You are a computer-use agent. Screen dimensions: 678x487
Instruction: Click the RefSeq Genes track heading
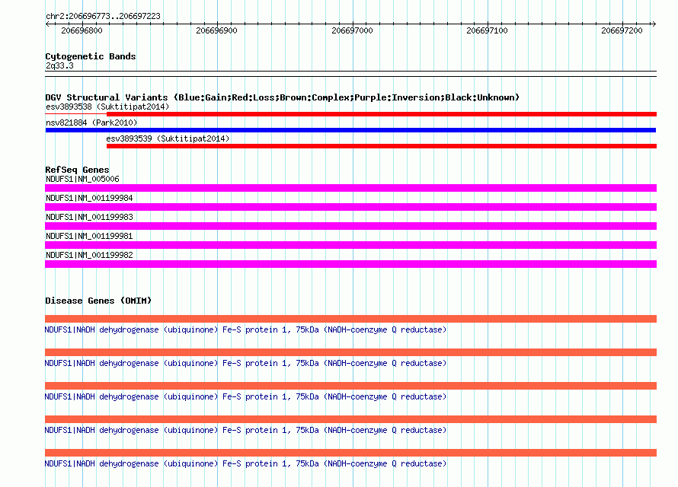coord(77,170)
